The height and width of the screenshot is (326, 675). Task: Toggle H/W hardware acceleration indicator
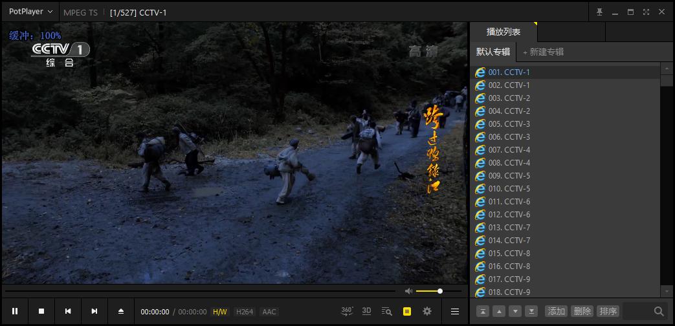point(220,312)
